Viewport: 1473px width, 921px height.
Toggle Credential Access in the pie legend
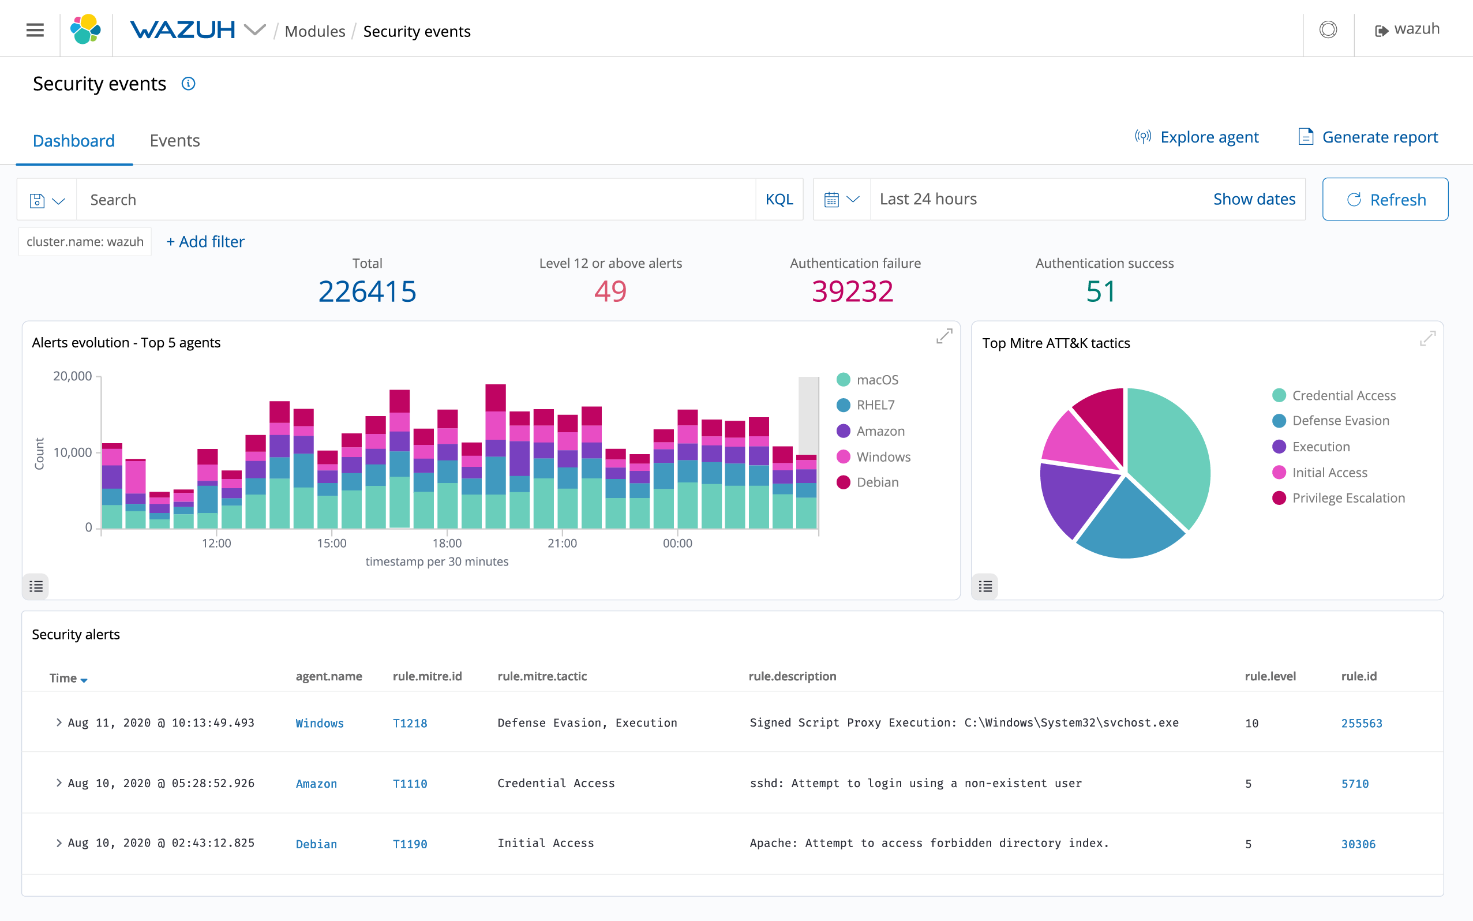click(1344, 395)
